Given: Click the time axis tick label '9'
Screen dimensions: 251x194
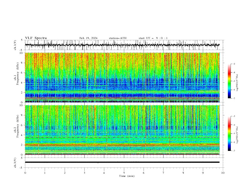Looking at the screenshot, I should 203,173.
